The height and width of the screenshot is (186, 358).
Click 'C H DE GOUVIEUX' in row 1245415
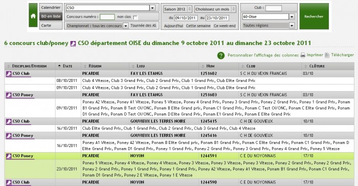(256, 121)
